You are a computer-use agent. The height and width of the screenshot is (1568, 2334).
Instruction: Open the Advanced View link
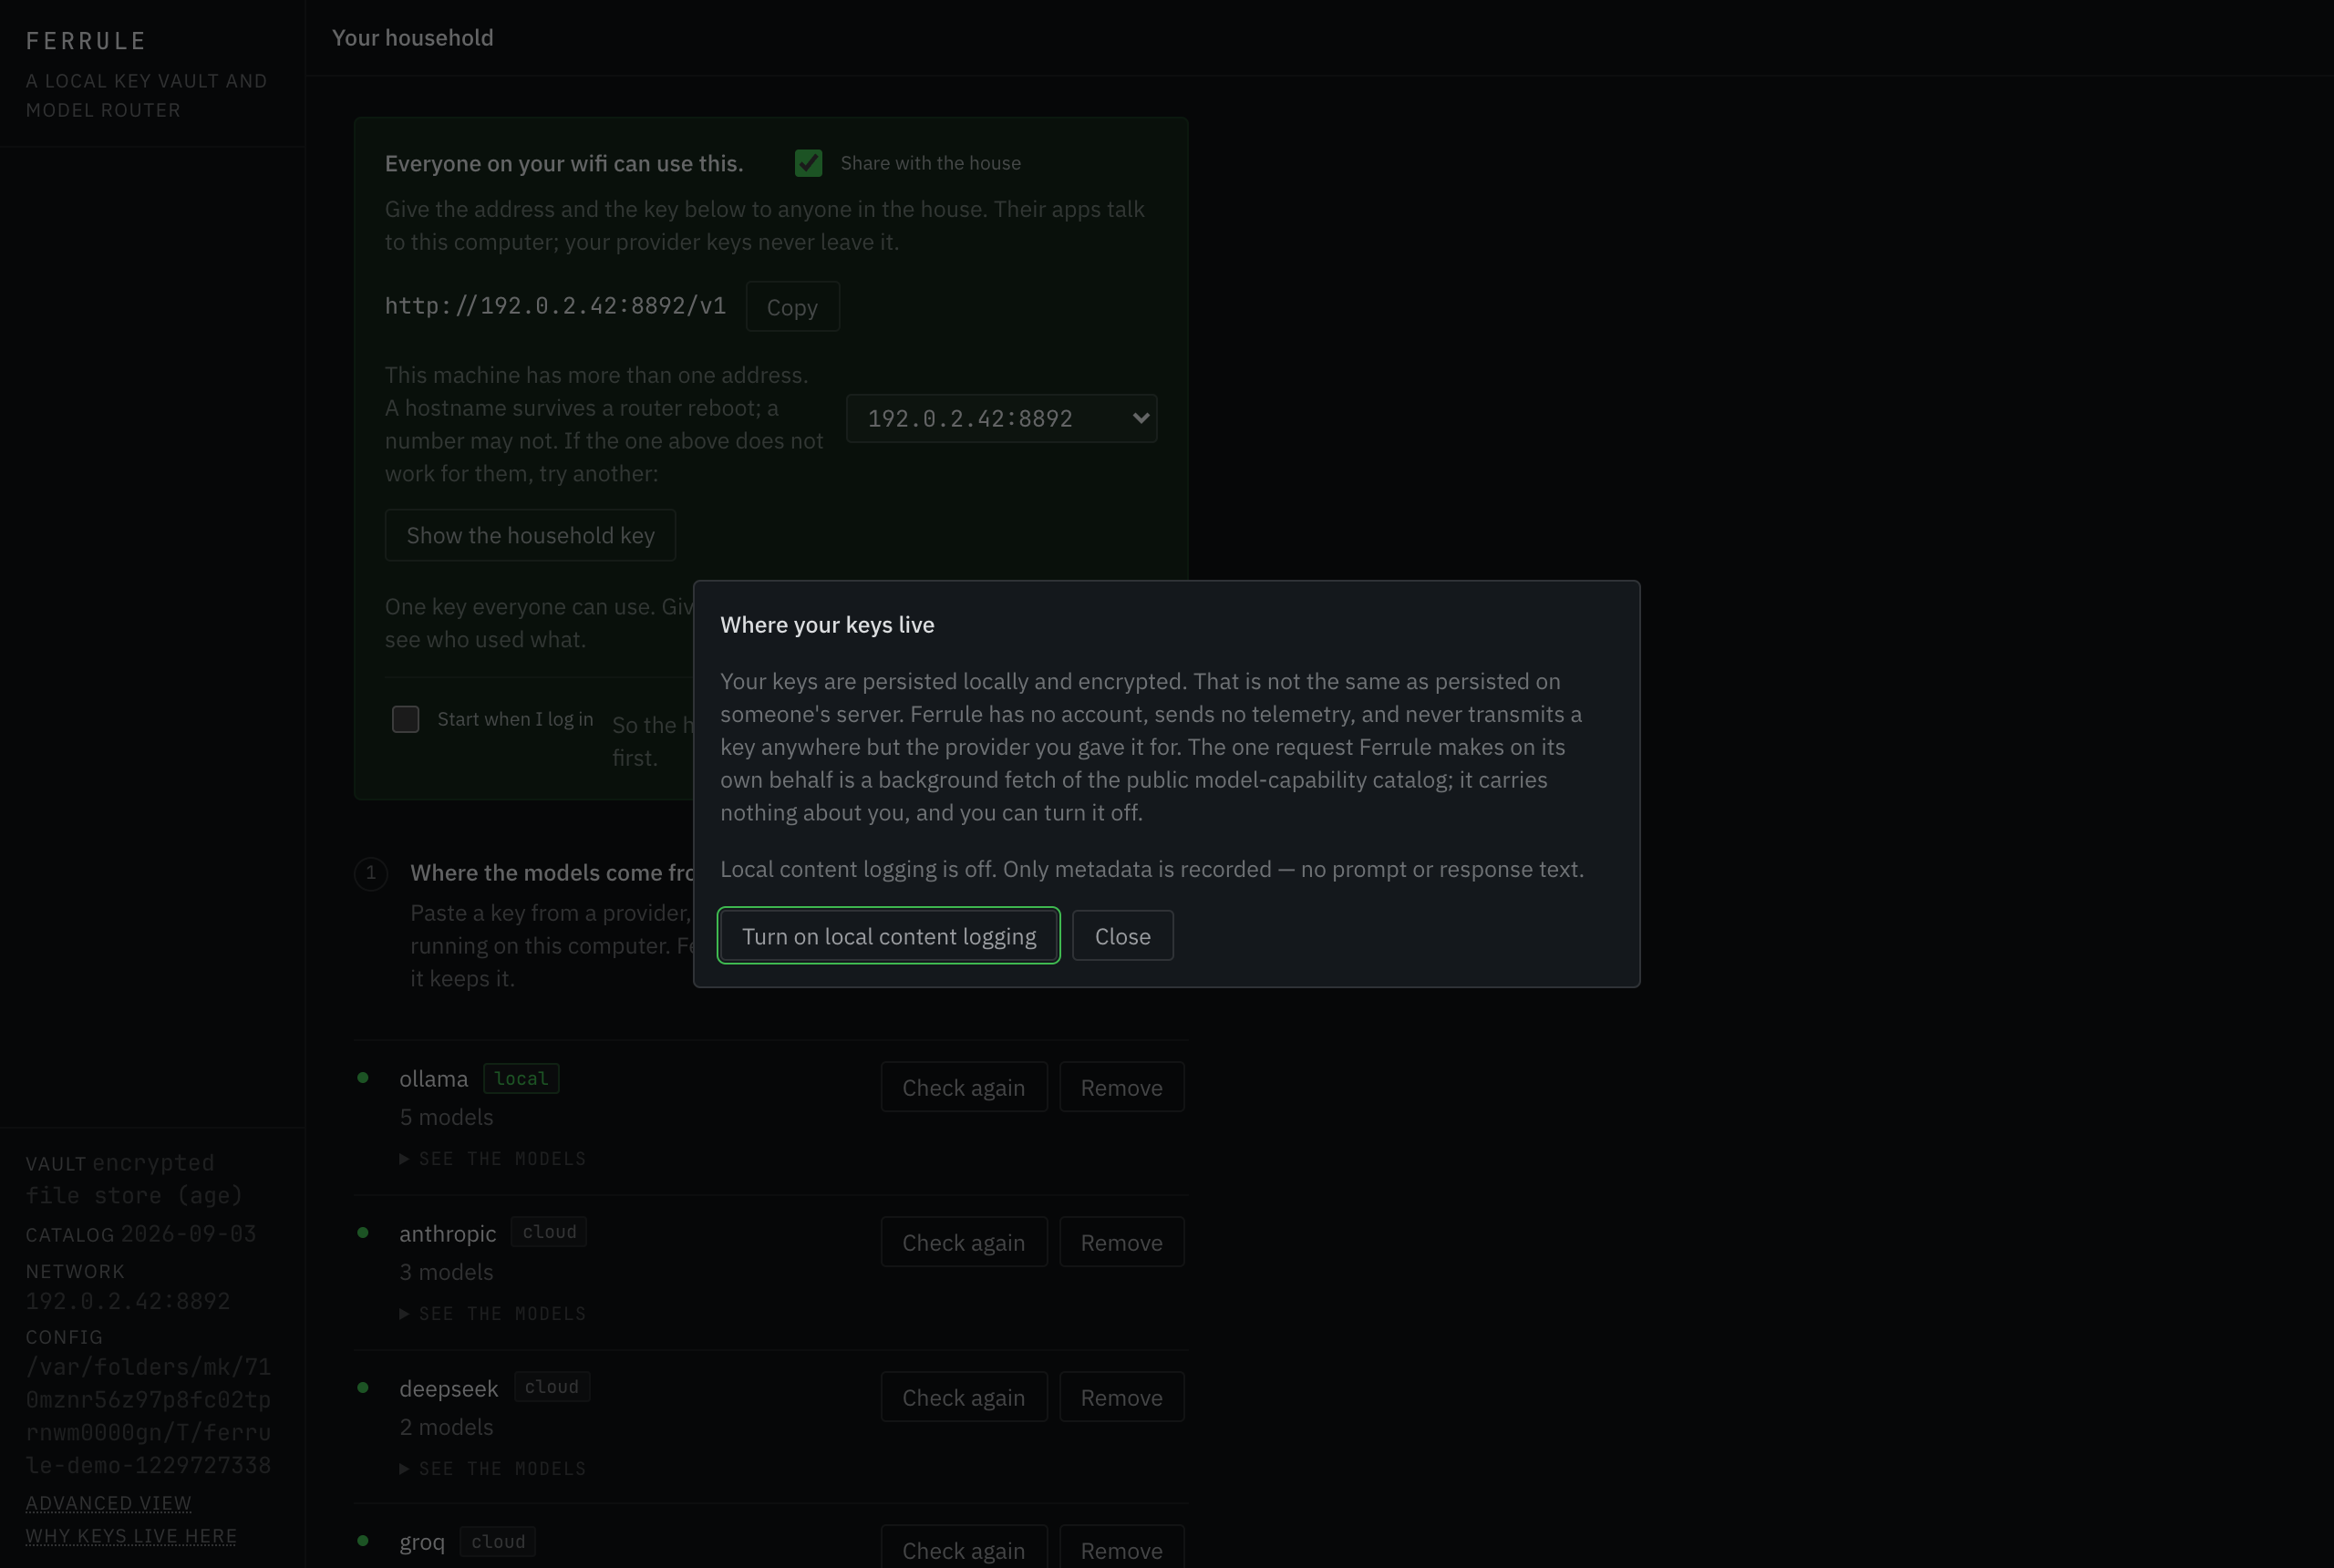pos(108,1503)
